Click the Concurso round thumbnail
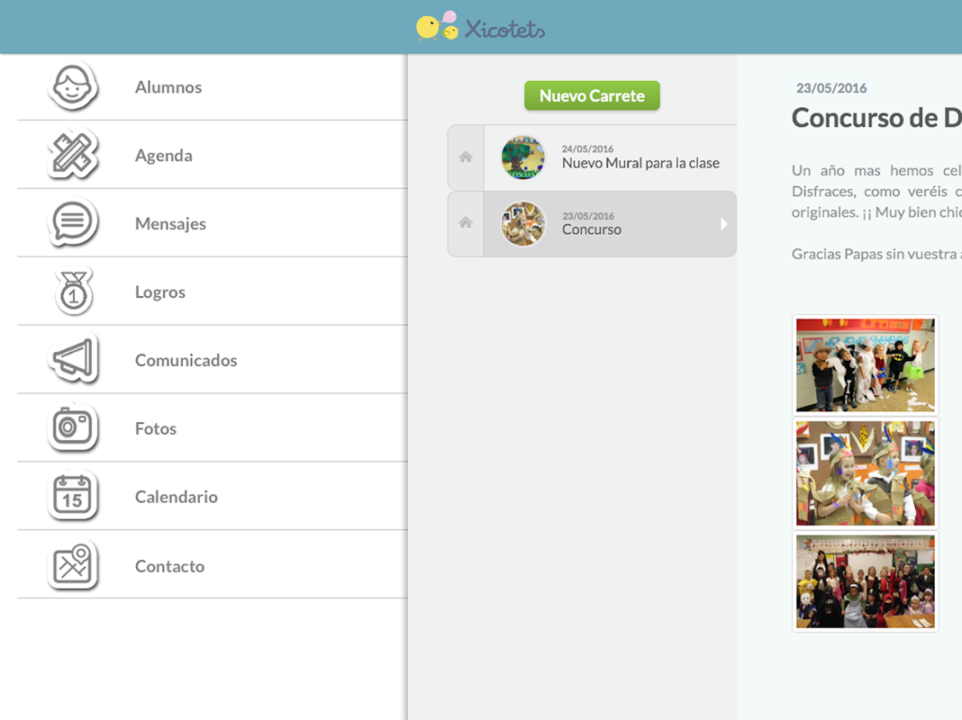Viewport: 962px width, 720px height. (522, 224)
